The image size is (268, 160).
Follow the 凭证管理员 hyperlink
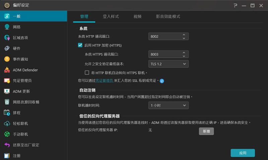click(104, 81)
